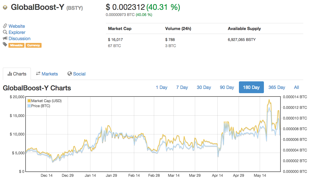Select the 1 Day chart range
Viewport: 315px width, 179px height.
click(x=161, y=87)
